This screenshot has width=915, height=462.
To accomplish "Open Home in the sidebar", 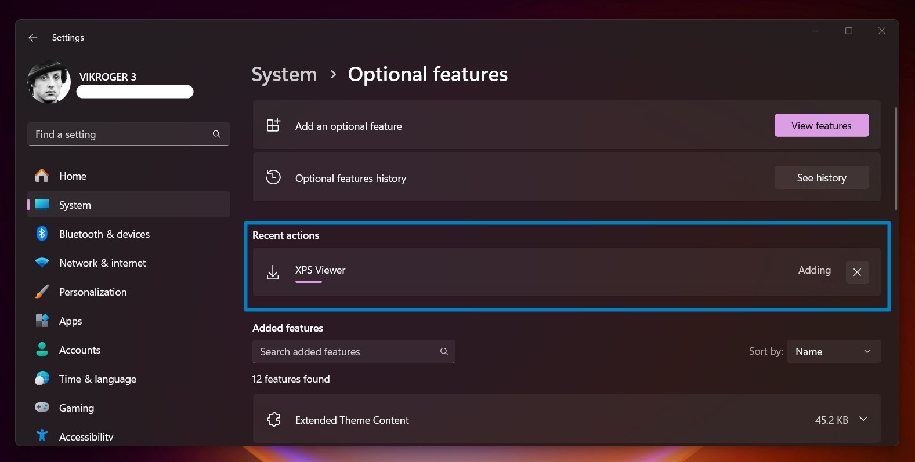I will pos(129,176).
